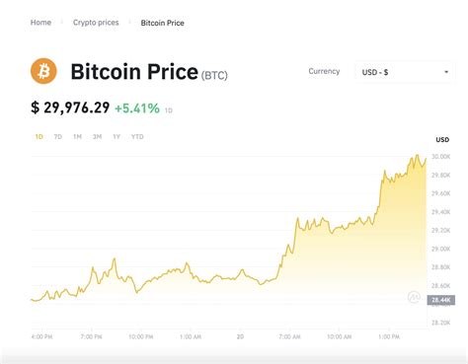Go to Home breadcrumb link

pos(40,23)
